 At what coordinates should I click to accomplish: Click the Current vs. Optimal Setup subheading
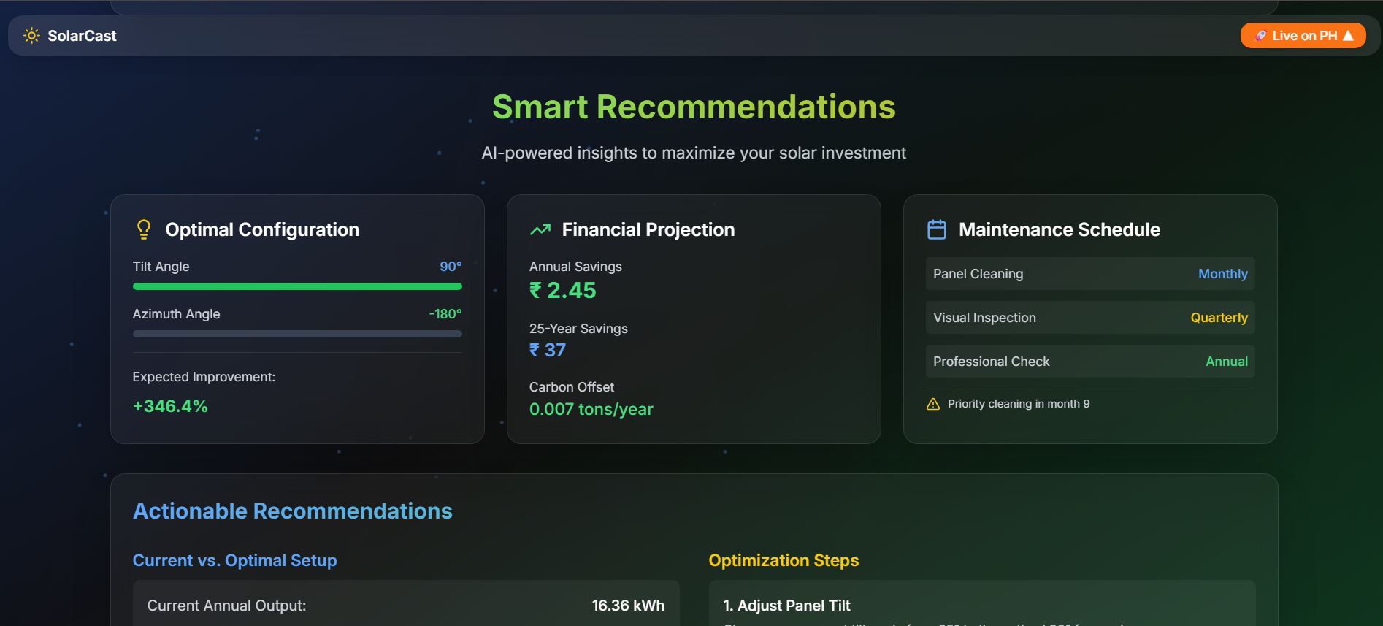[235, 560]
